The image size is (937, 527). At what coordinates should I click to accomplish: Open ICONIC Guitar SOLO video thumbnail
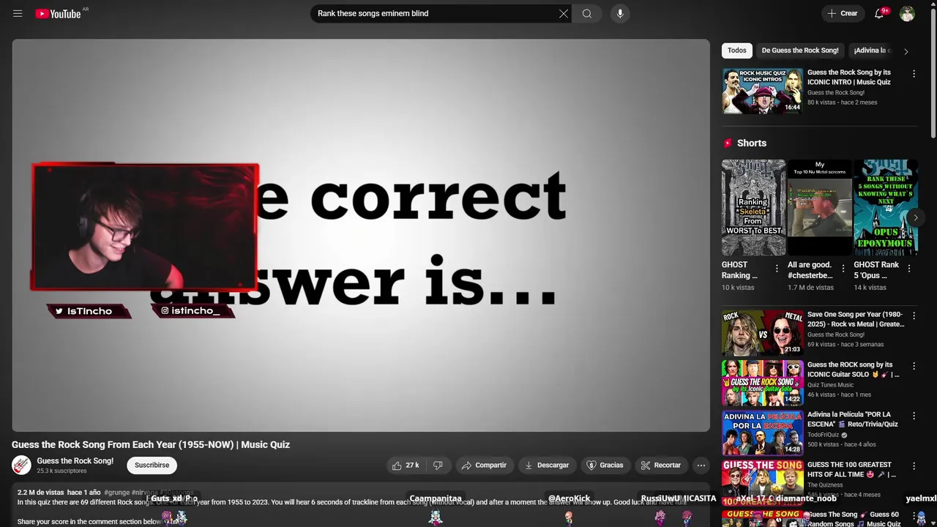tap(762, 383)
